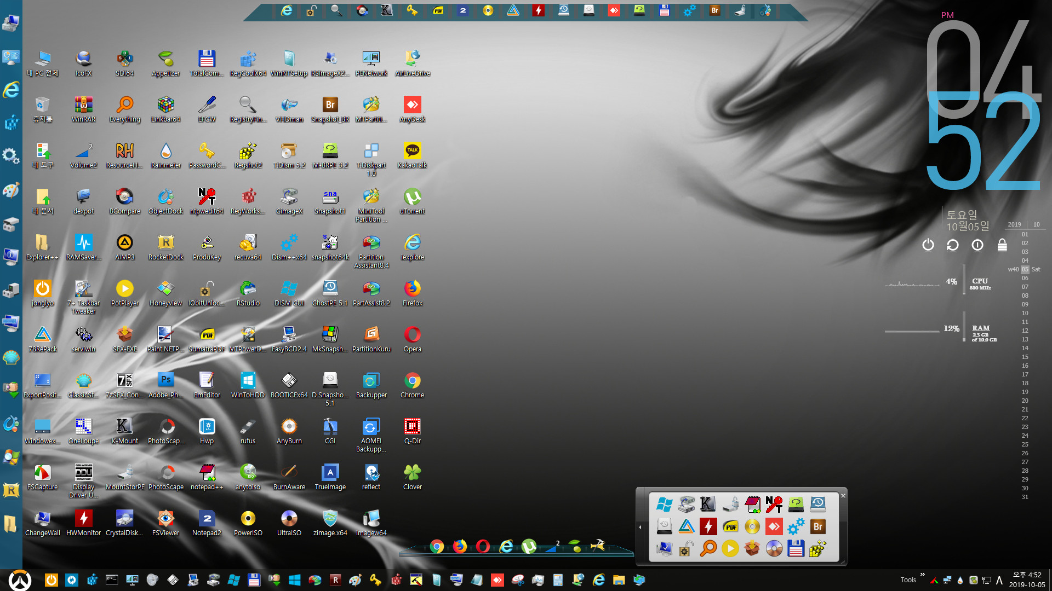This screenshot has width=1052, height=591.
Task: Click the Rainmeter lock padlock button
Action: [x=1002, y=245]
